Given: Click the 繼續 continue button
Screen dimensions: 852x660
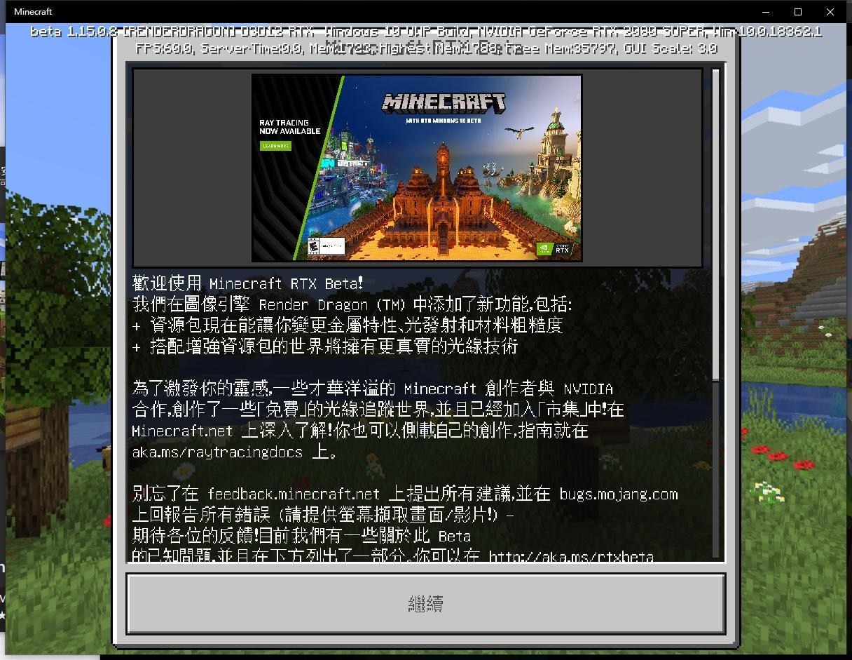Looking at the screenshot, I should pos(426,603).
